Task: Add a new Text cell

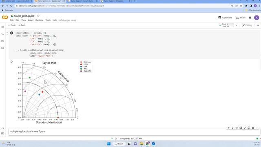Action: [22, 25]
